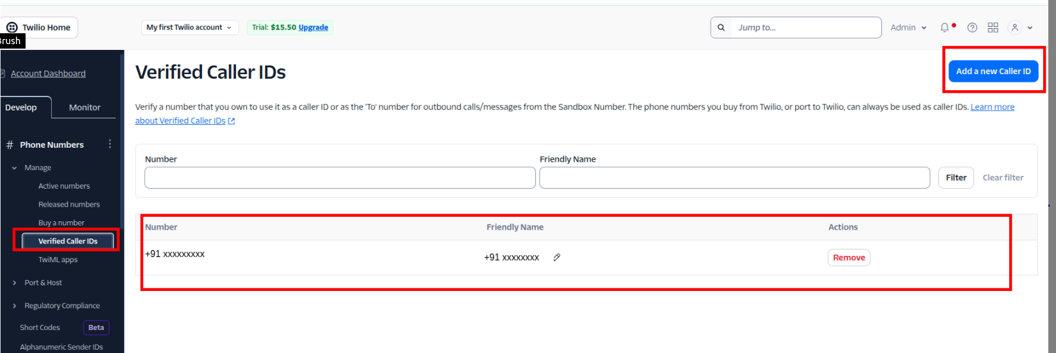Collapse the Manage section
1056x353 pixels.
tap(14, 168)
